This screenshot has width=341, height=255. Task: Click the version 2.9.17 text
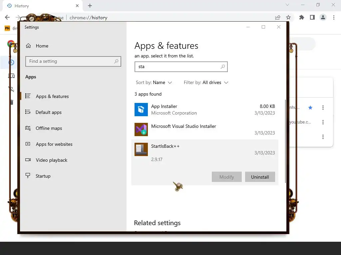click(157, 160)
